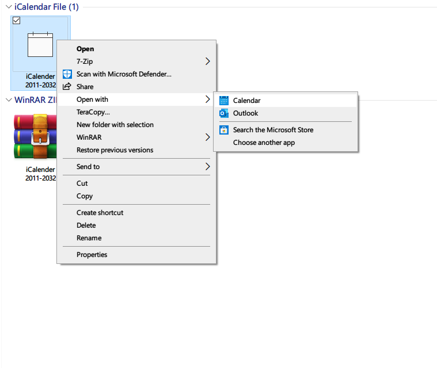Click the Microsoft Defender shield icon
437x368 pixels.
tap(67, 74)
